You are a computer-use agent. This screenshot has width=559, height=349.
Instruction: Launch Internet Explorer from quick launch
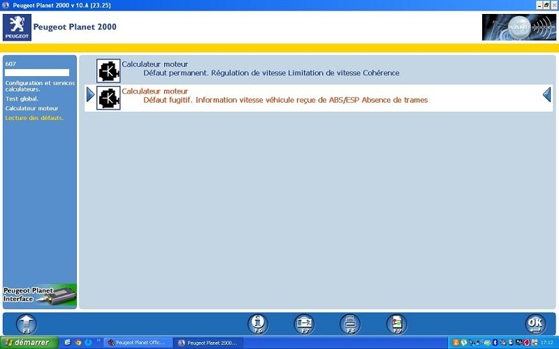[67, 343]
